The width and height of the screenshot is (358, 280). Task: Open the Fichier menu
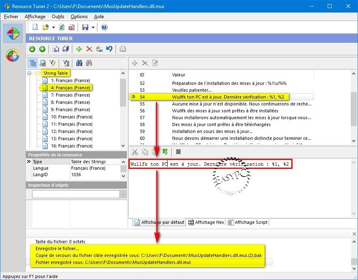click(11, 17)
